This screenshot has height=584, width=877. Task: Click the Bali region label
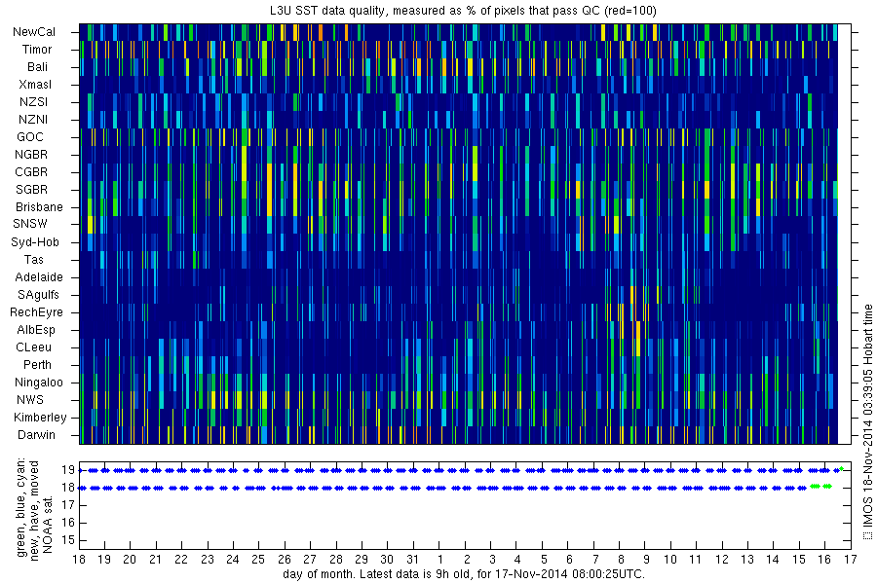tap(37, 67)
